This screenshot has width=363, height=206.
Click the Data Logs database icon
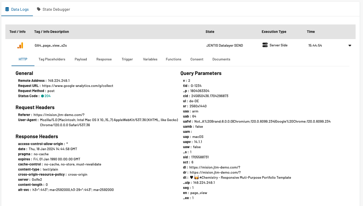pos(7,9)
